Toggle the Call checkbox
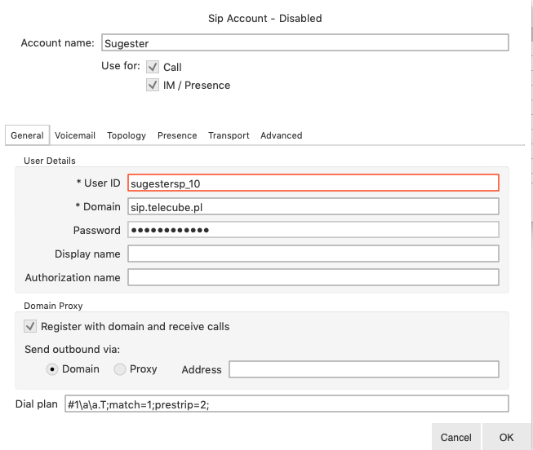Image resolution: width=533 pixels, height=450 pixels. click(x=153, y=68)
